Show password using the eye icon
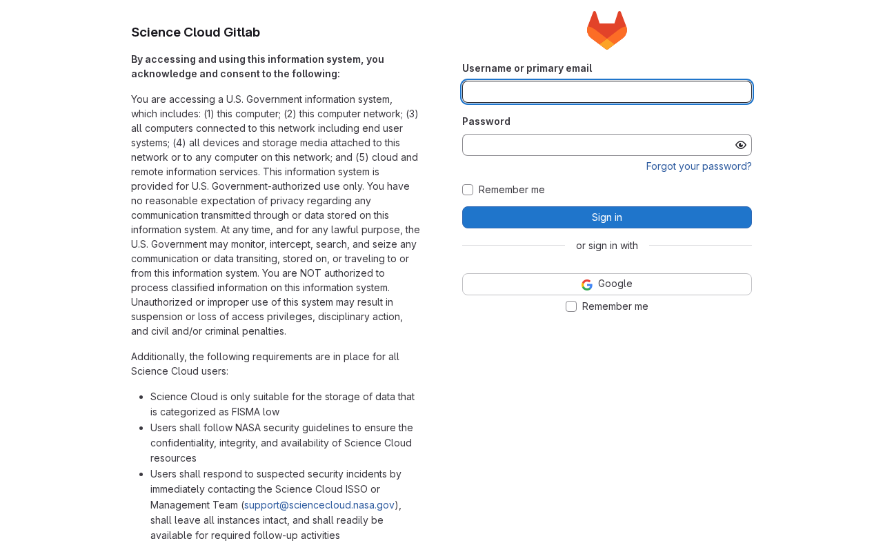The height and width of the screenshot is (552, 883). point(741,145)
